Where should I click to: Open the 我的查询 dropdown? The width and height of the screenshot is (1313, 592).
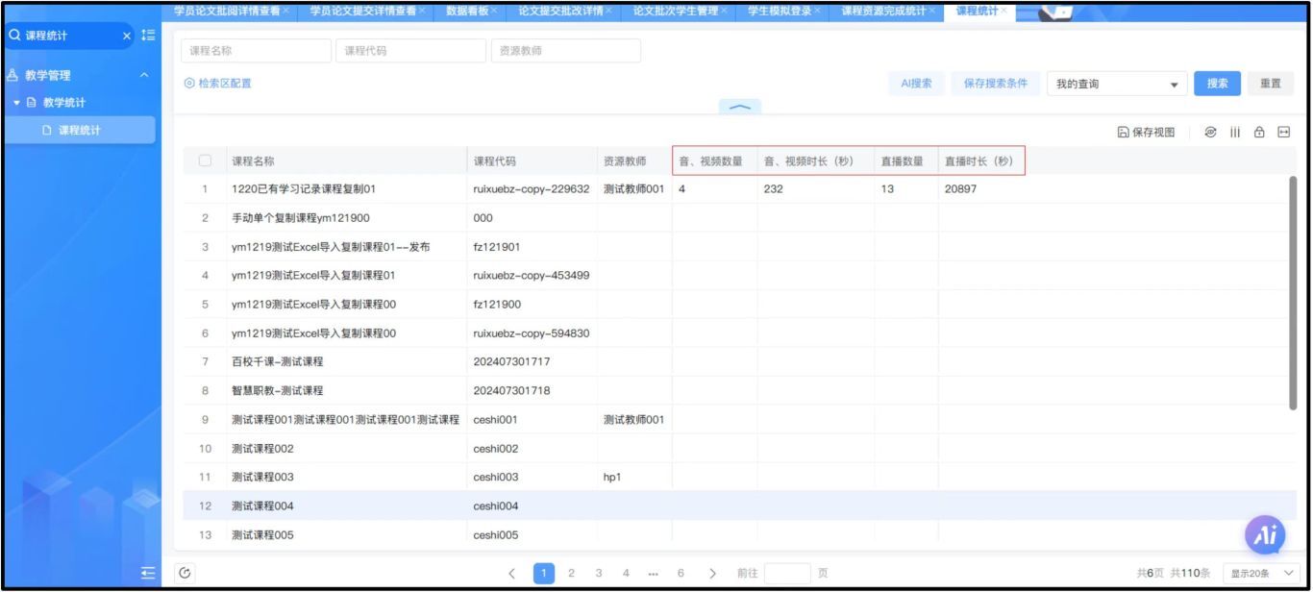1116,85
